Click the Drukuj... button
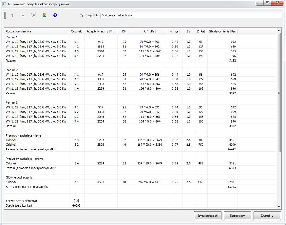The height and width of the screenshot is (225, 286). coord(267,216)
